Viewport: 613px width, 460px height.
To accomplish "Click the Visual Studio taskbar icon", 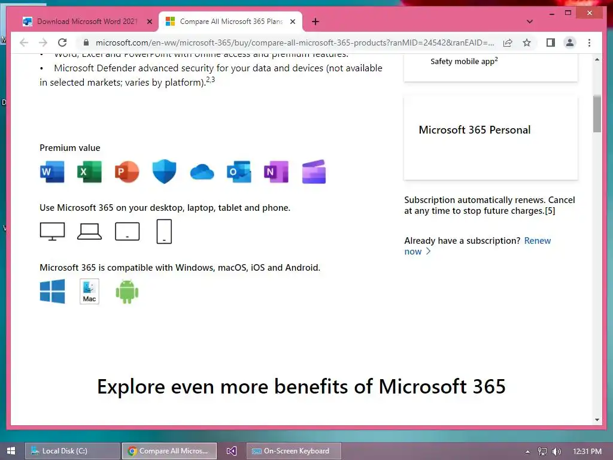I will (x=232, y=451).
